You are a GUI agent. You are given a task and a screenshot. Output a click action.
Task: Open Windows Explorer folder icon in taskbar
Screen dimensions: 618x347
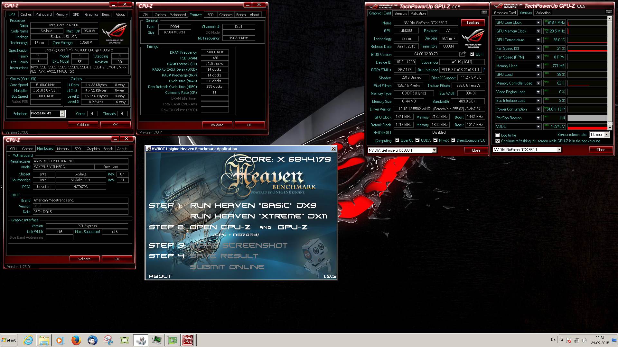(x=44, y=340)
